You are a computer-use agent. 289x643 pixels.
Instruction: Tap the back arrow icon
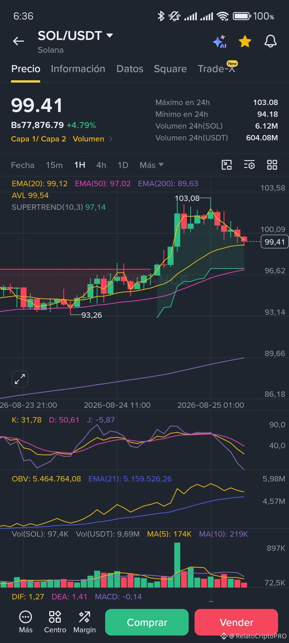(18, 41)
